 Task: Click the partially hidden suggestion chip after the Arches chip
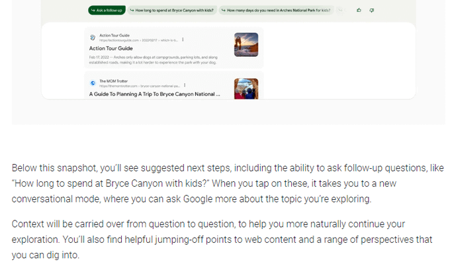tap(340, 11)
